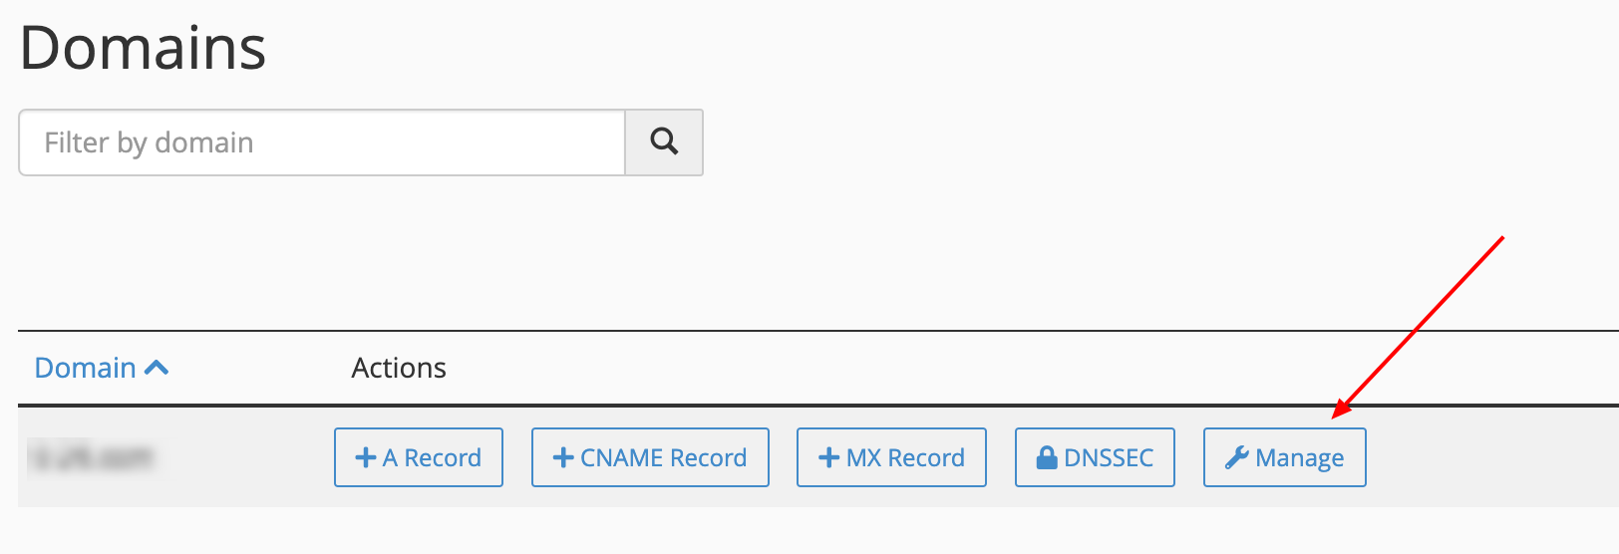1619x554 pixels.
Task: Click blank area below the search box
Action: tap(359, 249)
